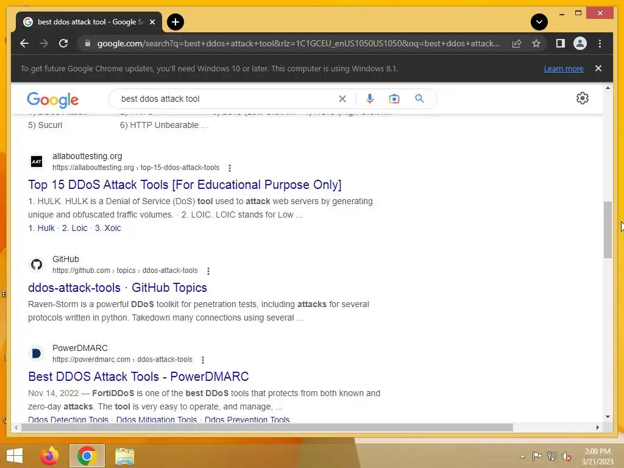Click 5) Sucuri snippet text

point(45,125)
